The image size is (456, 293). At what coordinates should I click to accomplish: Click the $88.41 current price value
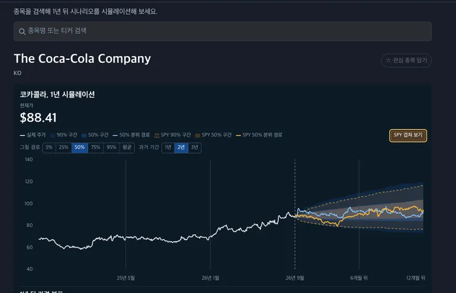(x=38, y=118)
